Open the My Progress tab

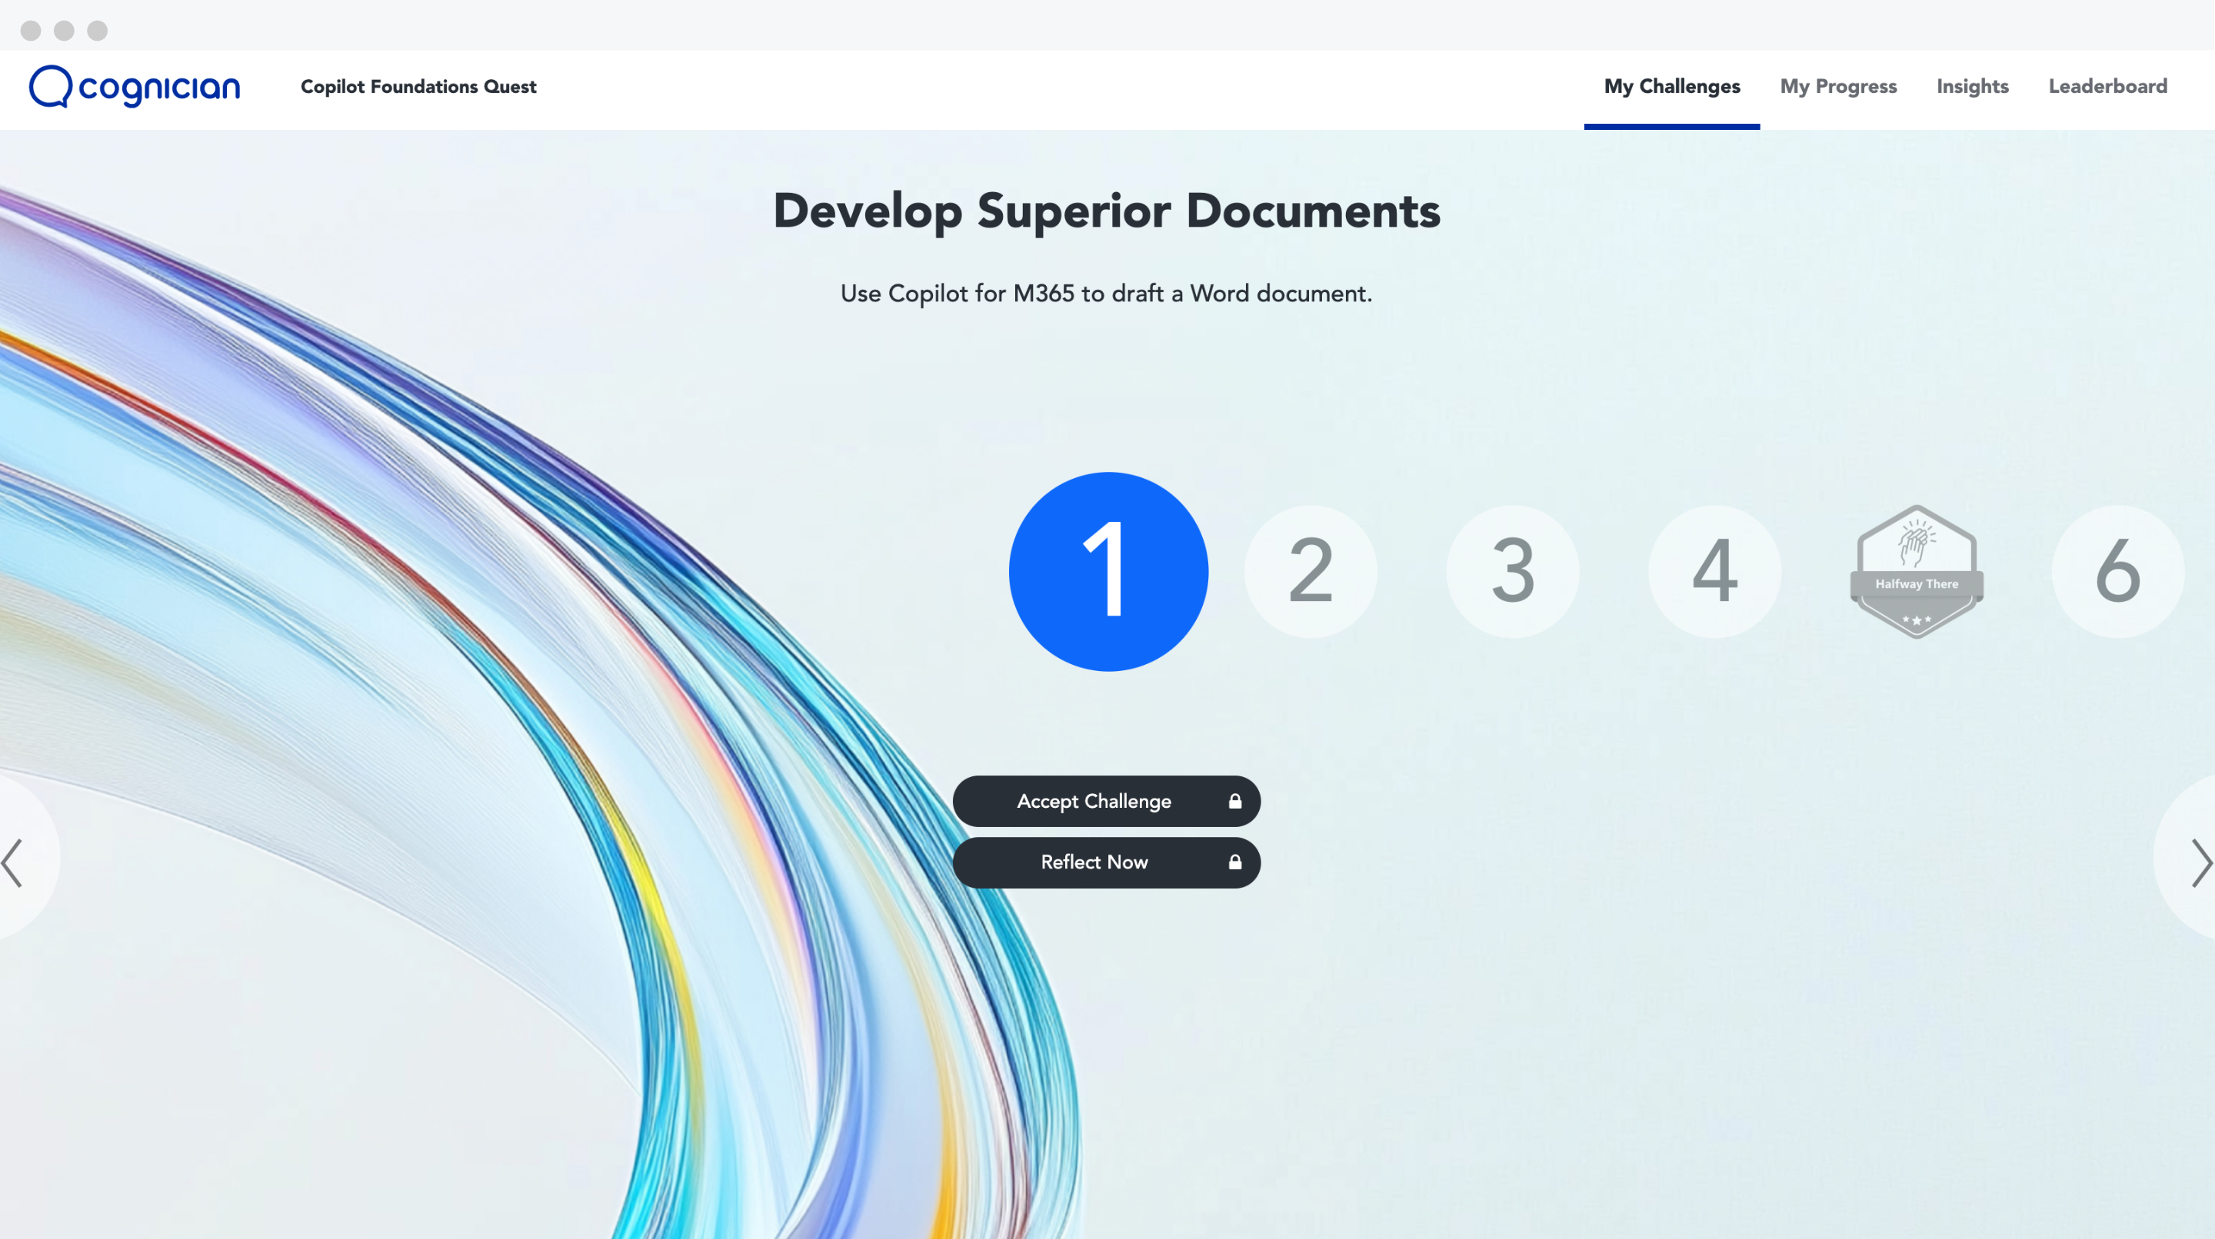(x=1837, y=87)
